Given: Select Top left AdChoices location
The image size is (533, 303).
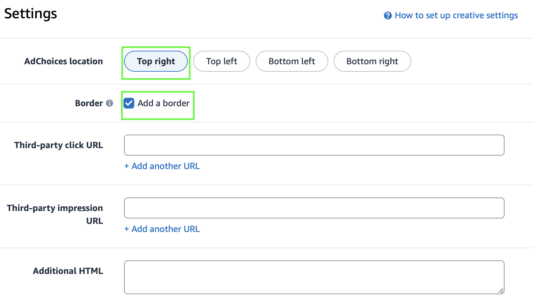Looking at the screenshot, I should pyautogui.click(x=222, y=61).
